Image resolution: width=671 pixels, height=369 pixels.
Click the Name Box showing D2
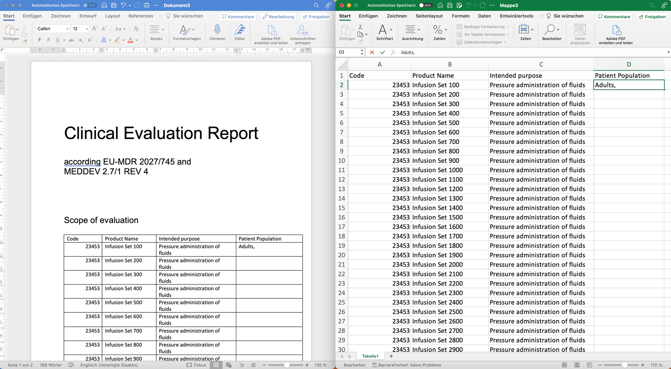click(x=348, y=52)
